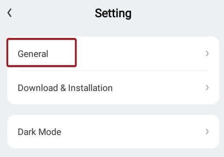Open the General settings entry
The height and width of the screenshot is (157, 224).
pos(113,53)
